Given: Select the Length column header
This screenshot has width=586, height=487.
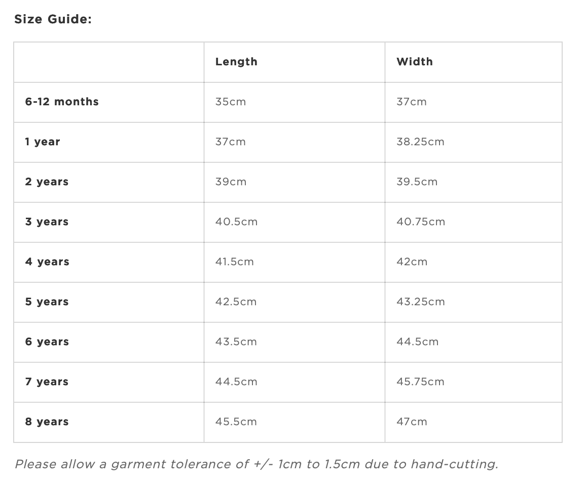Looking at the screenshot, I should [x=236, y=62].
